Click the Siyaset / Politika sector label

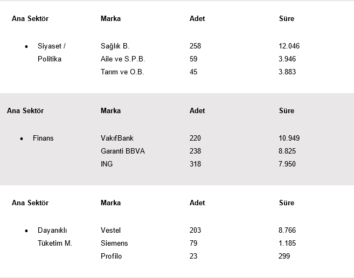pos(51,53)
